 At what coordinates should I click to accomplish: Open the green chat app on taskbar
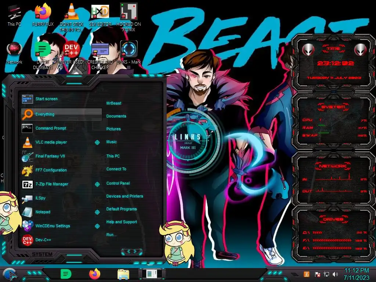coord(66,274)
